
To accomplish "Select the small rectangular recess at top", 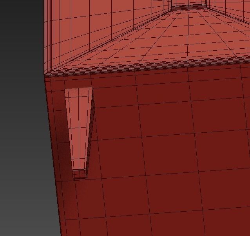I will [189, 4].
